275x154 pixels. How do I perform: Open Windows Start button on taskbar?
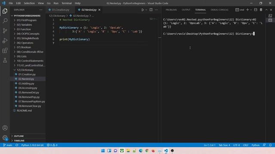coord(103,151)
